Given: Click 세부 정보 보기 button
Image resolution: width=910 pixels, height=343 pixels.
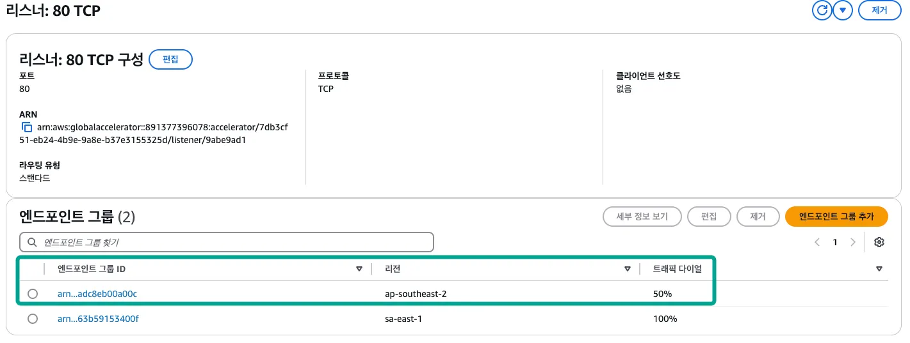Looking at the screenshot, I should click(x=642, y=217).
